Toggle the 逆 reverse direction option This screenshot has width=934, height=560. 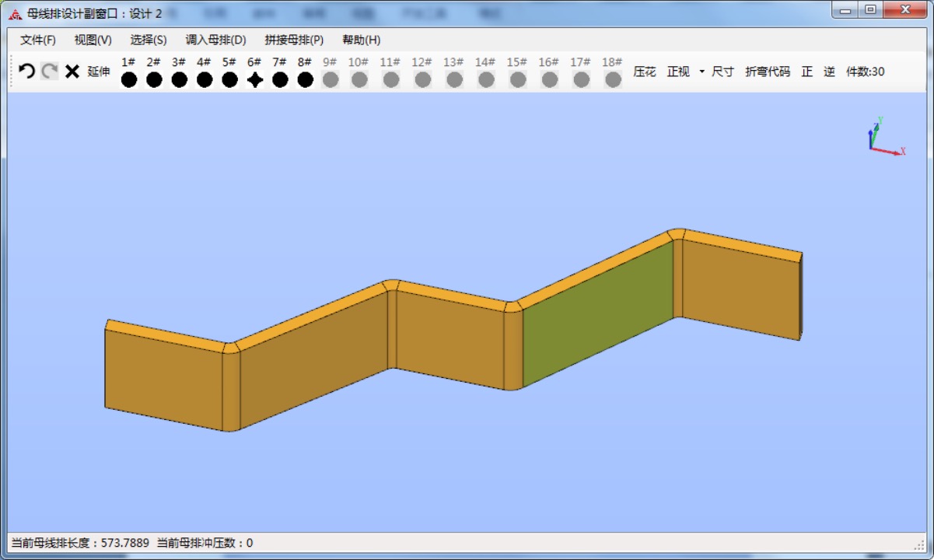[x=829, y=72]
